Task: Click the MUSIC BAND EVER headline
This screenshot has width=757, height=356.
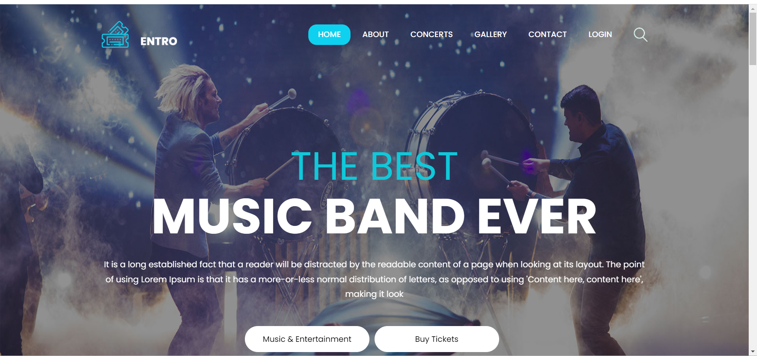Action: point(375,216)
